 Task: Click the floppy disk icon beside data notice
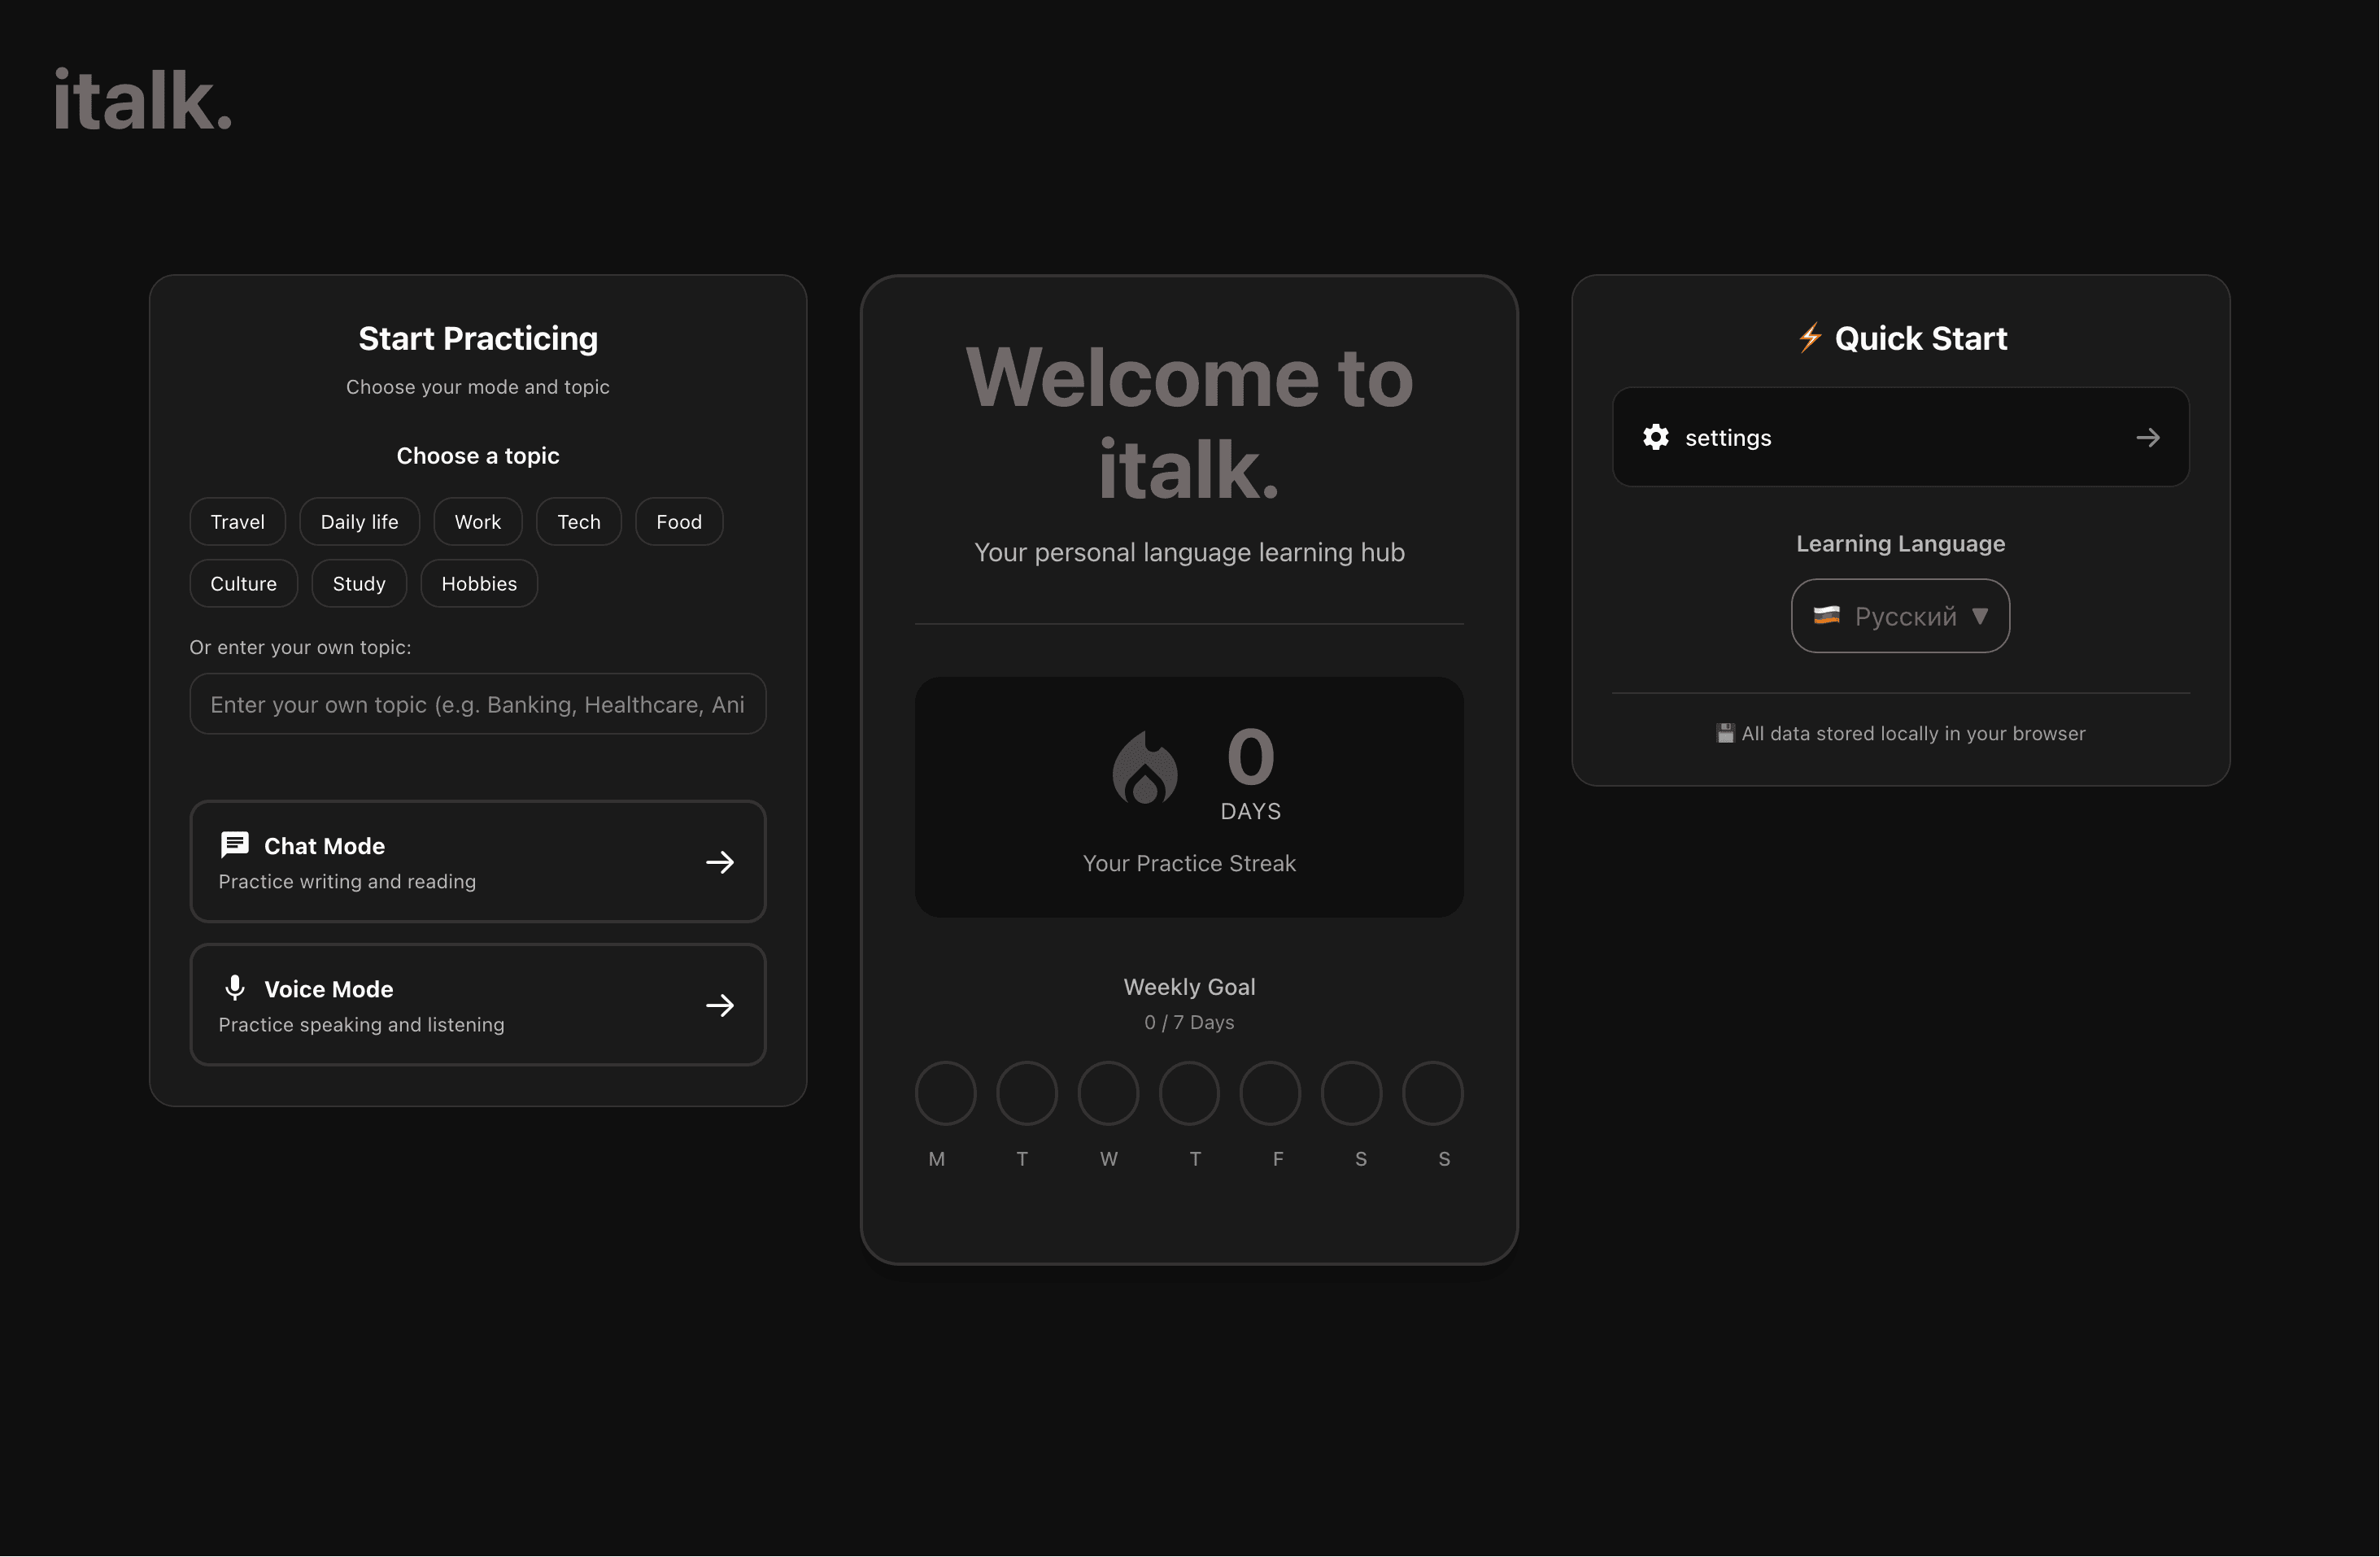[1725, 734]
